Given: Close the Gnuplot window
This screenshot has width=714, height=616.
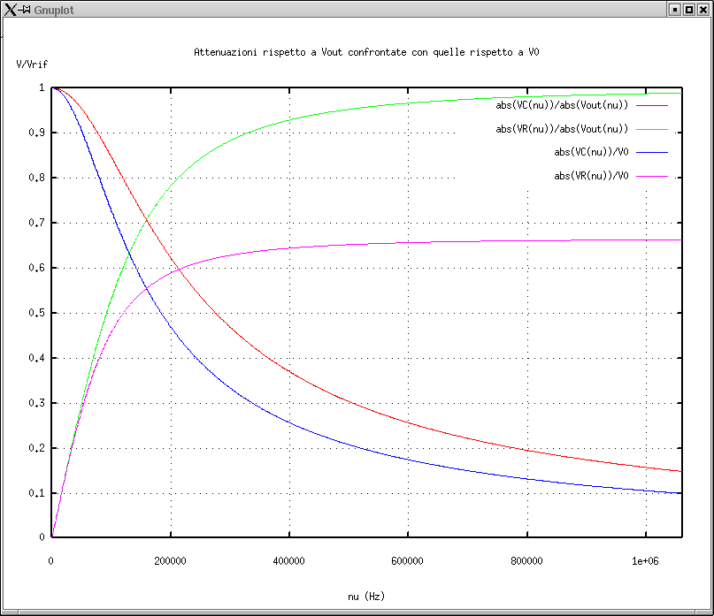Looking at the screenshot, I should tap(703, 9).
